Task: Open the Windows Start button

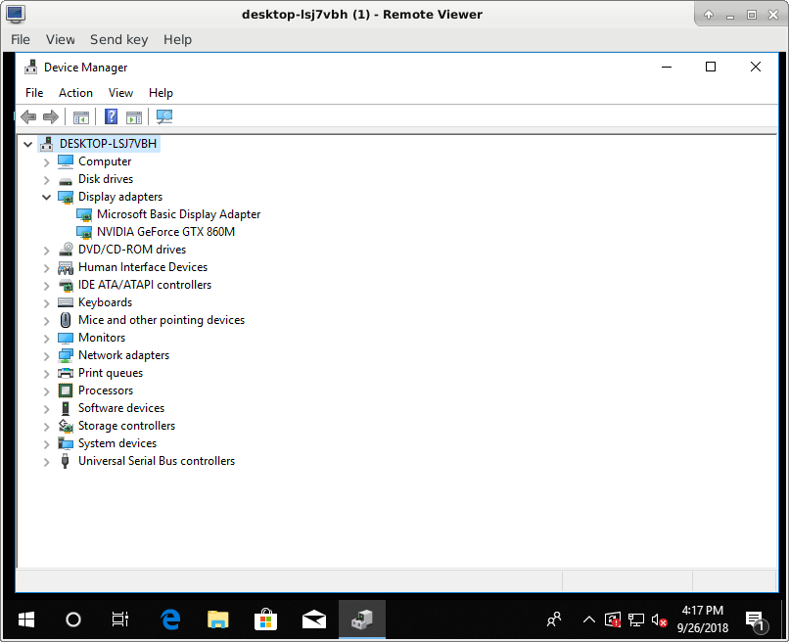Action: (26, 619)
